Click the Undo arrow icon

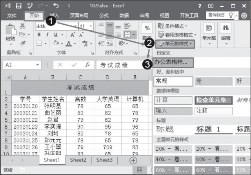[56, 6]
